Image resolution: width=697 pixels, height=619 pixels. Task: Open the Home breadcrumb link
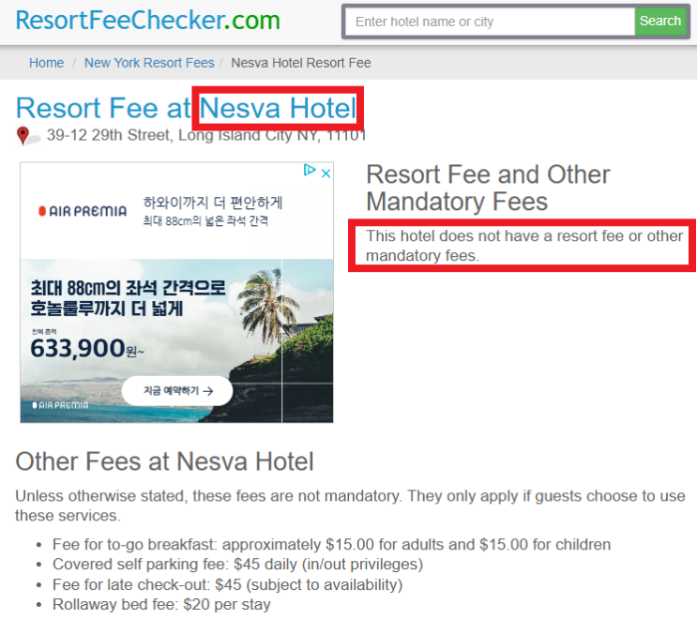pos(46,63)
